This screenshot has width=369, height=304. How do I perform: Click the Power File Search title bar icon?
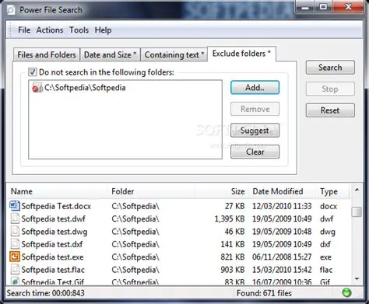pos(11,10)
